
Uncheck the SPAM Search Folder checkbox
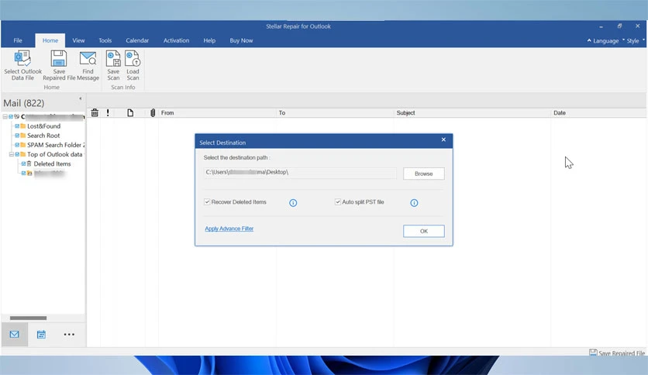point(17,145)
